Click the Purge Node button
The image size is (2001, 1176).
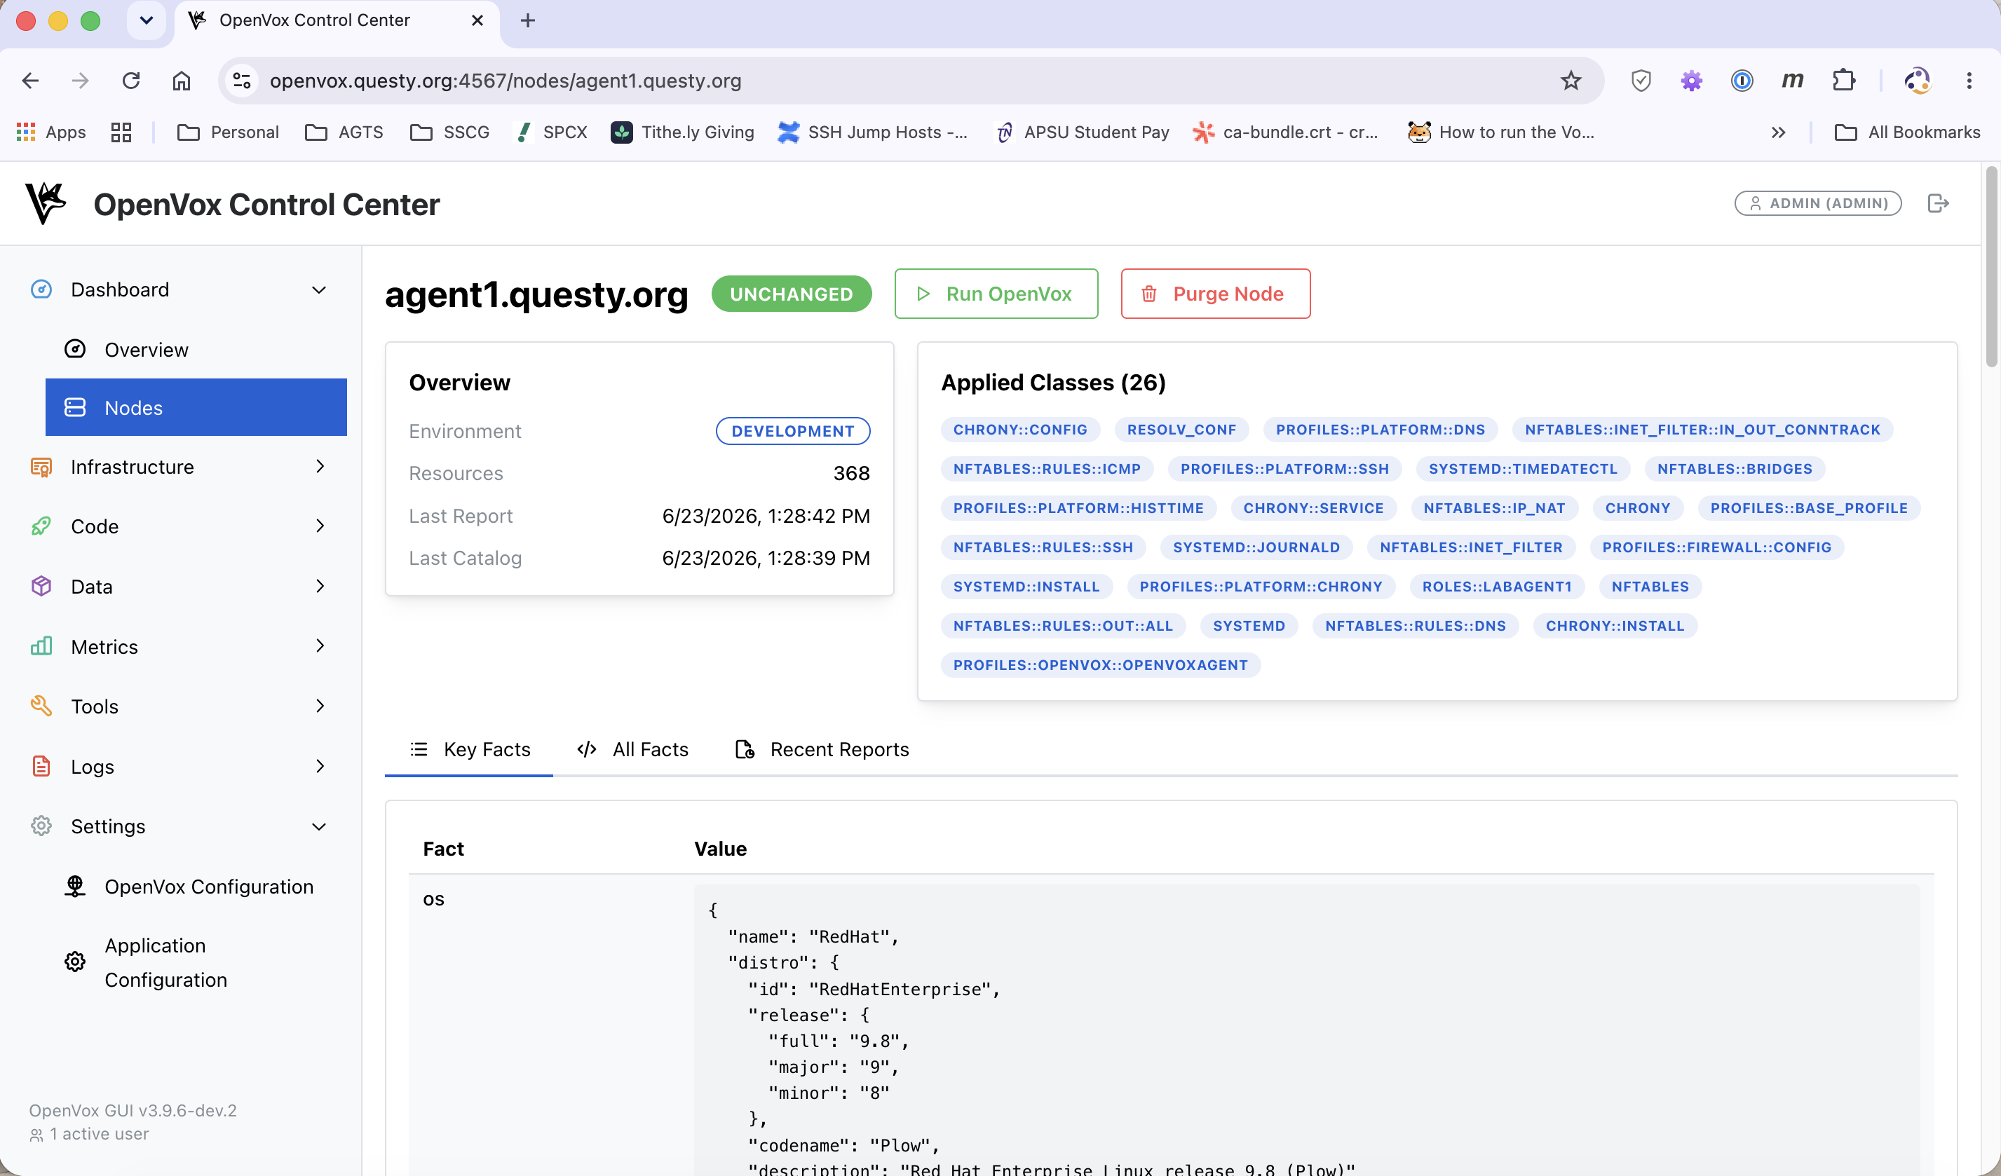point(1216,294)
